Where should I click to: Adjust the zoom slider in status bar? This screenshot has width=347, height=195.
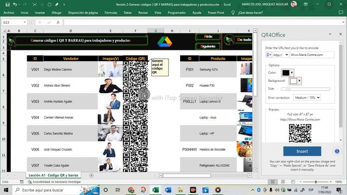coord(316,182)
